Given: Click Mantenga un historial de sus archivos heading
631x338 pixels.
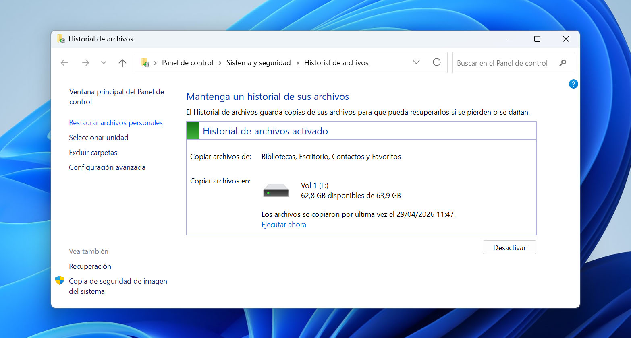Looking at the screenshot, I should (268, 97).
